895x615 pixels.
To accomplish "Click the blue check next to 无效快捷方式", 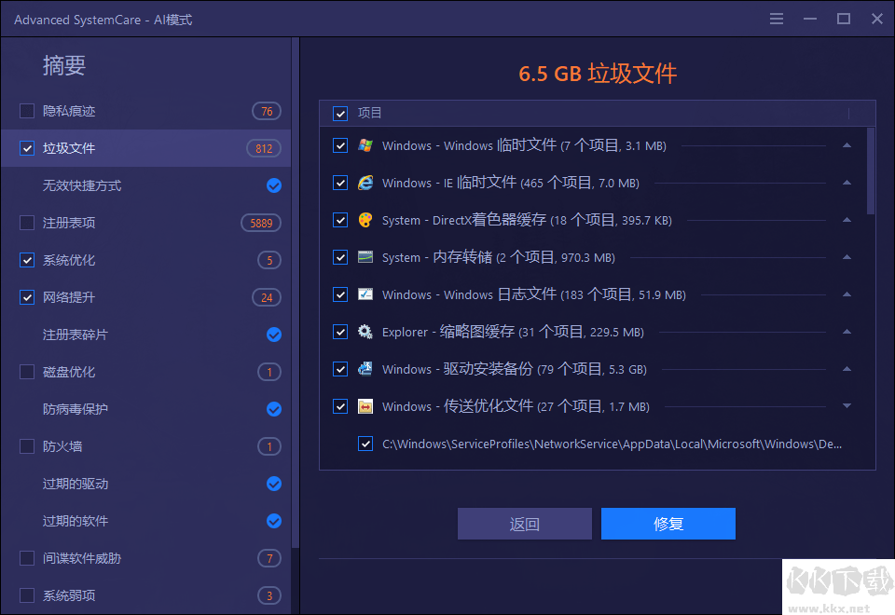I will [274, 185].
